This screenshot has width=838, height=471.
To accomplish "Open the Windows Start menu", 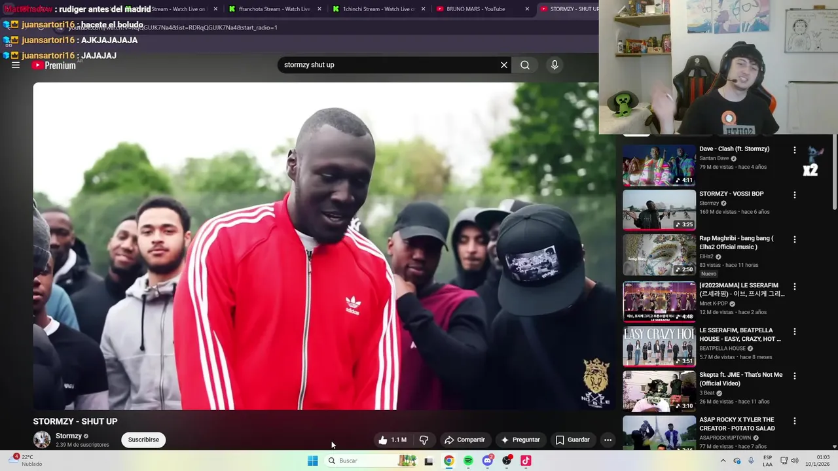I will [x=313, y=461].
